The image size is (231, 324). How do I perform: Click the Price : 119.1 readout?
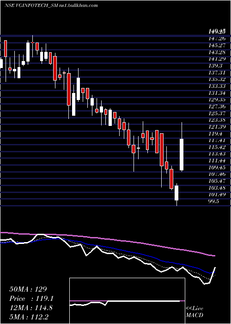31,299
